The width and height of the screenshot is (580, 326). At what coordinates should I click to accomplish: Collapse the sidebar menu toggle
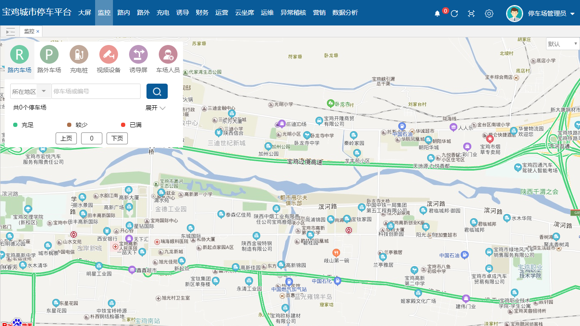(x=10, y=31)
